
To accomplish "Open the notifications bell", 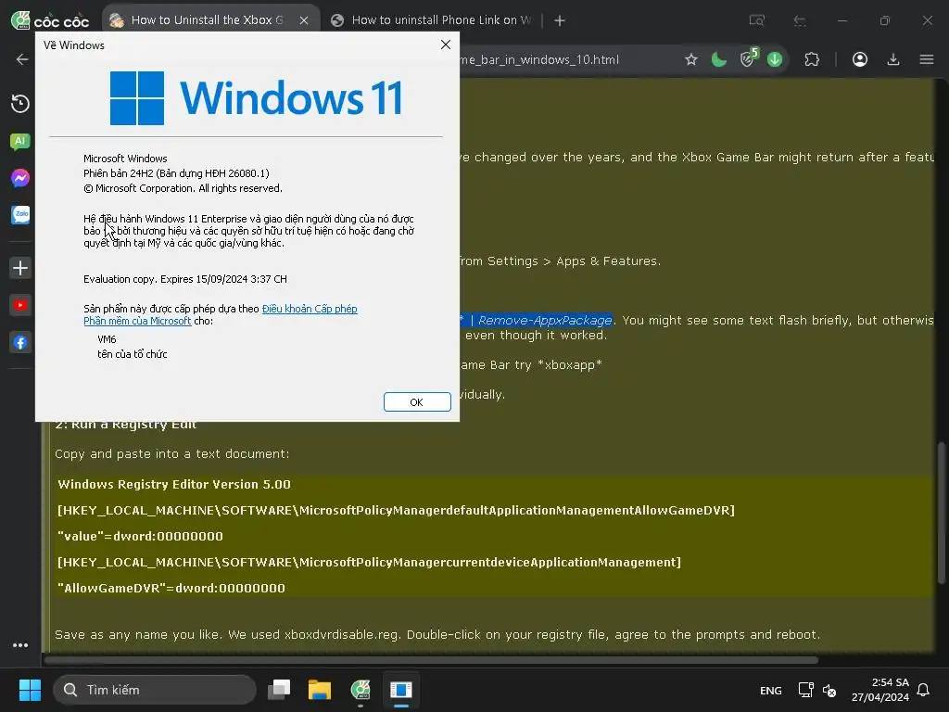I will (924, 690).
